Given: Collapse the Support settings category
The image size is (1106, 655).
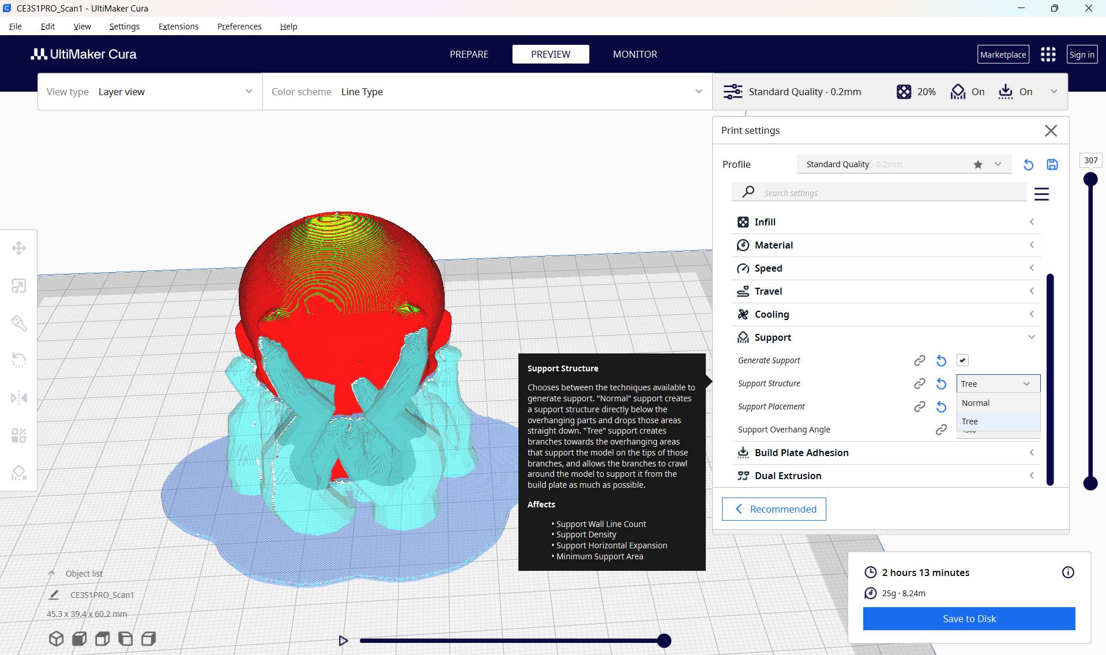Looking at the screenshot, I should (886, 337).
